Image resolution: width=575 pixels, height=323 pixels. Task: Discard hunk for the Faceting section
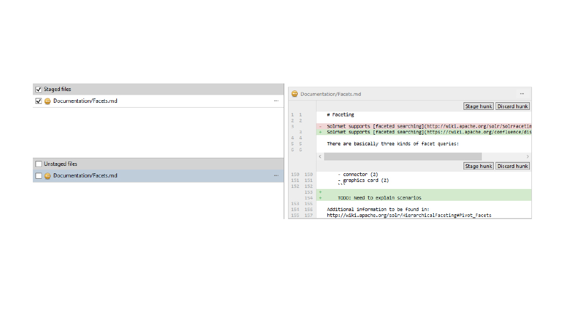[x=513, y=107]
